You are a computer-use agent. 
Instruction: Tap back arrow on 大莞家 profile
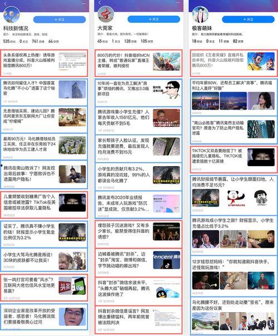[100, 3]
